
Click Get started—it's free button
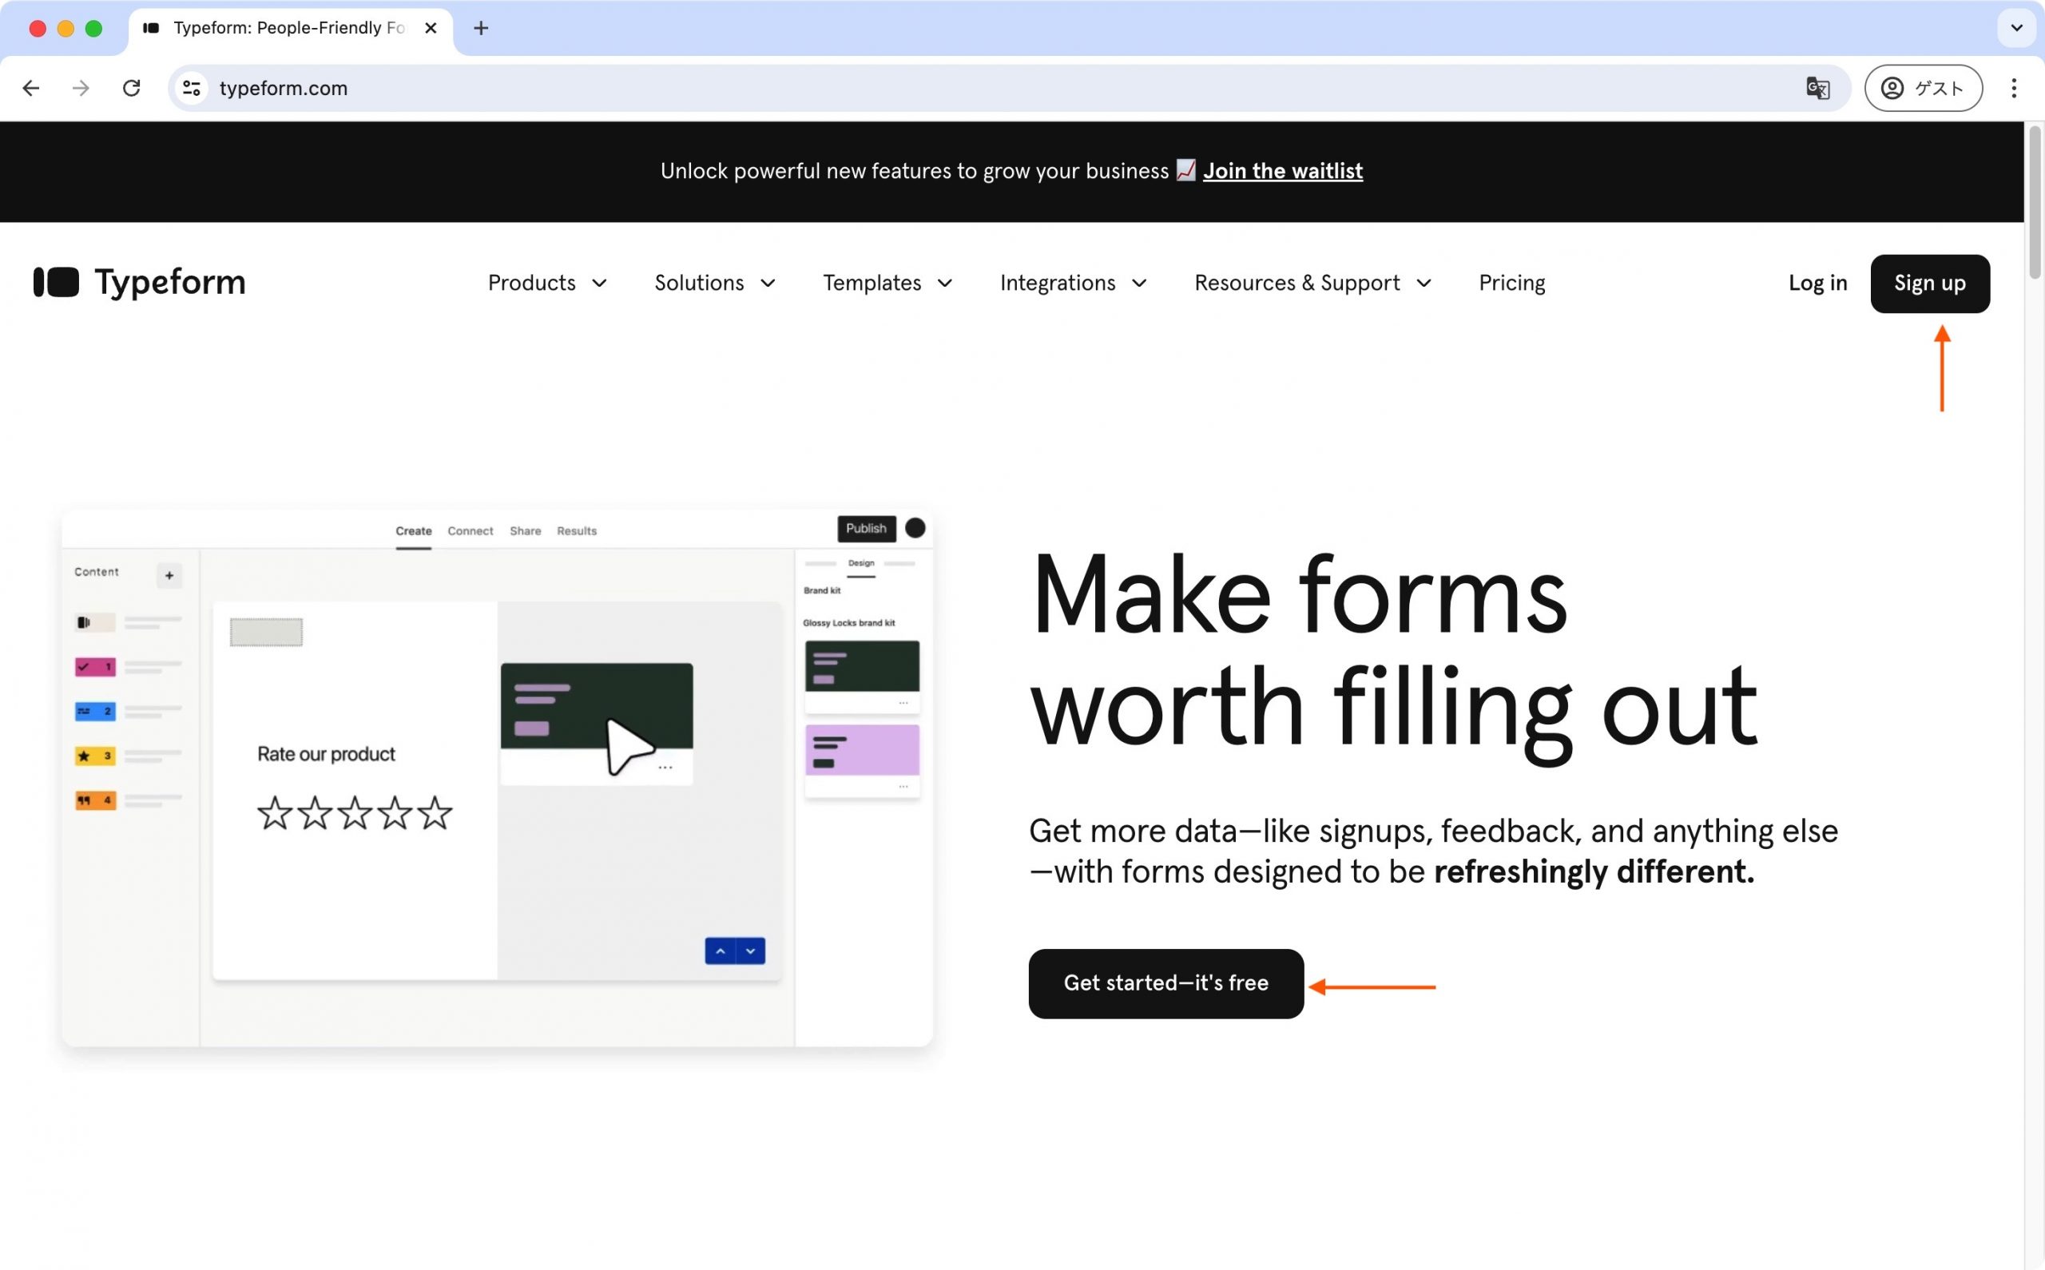(1165, 983)
